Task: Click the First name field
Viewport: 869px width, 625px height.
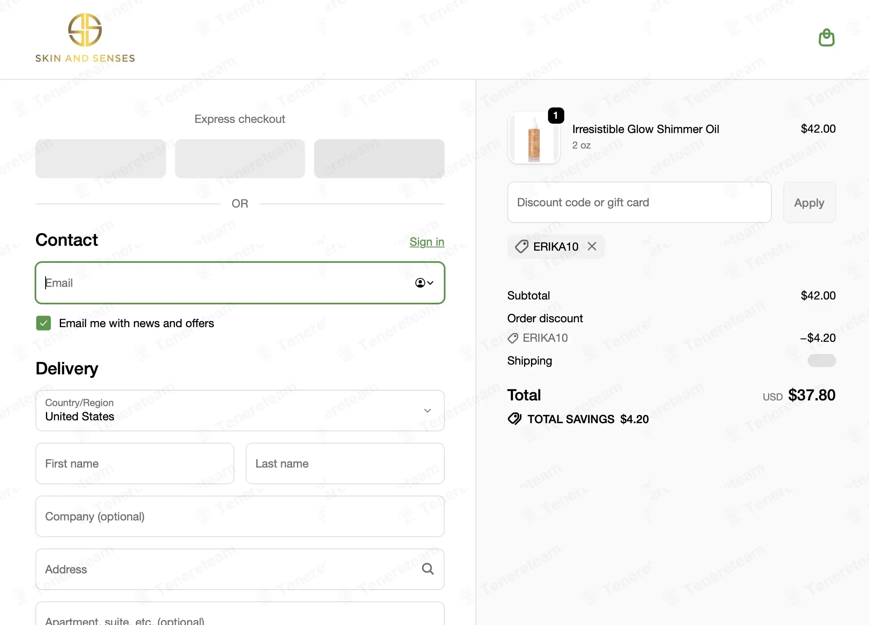Action: [135, 463]
